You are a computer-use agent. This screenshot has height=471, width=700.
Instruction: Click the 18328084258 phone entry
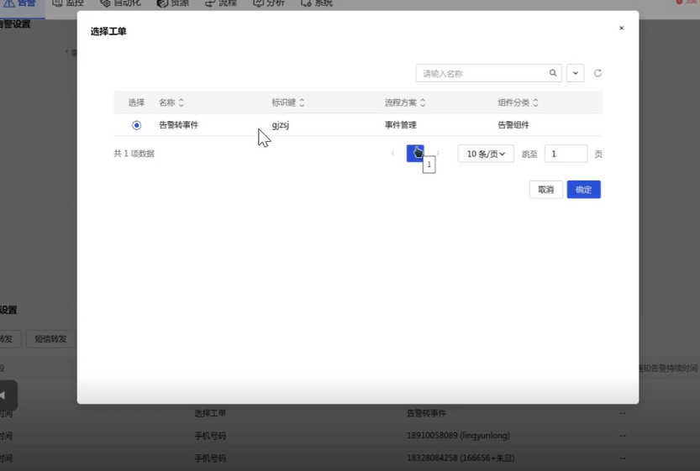tap(461, 458)
